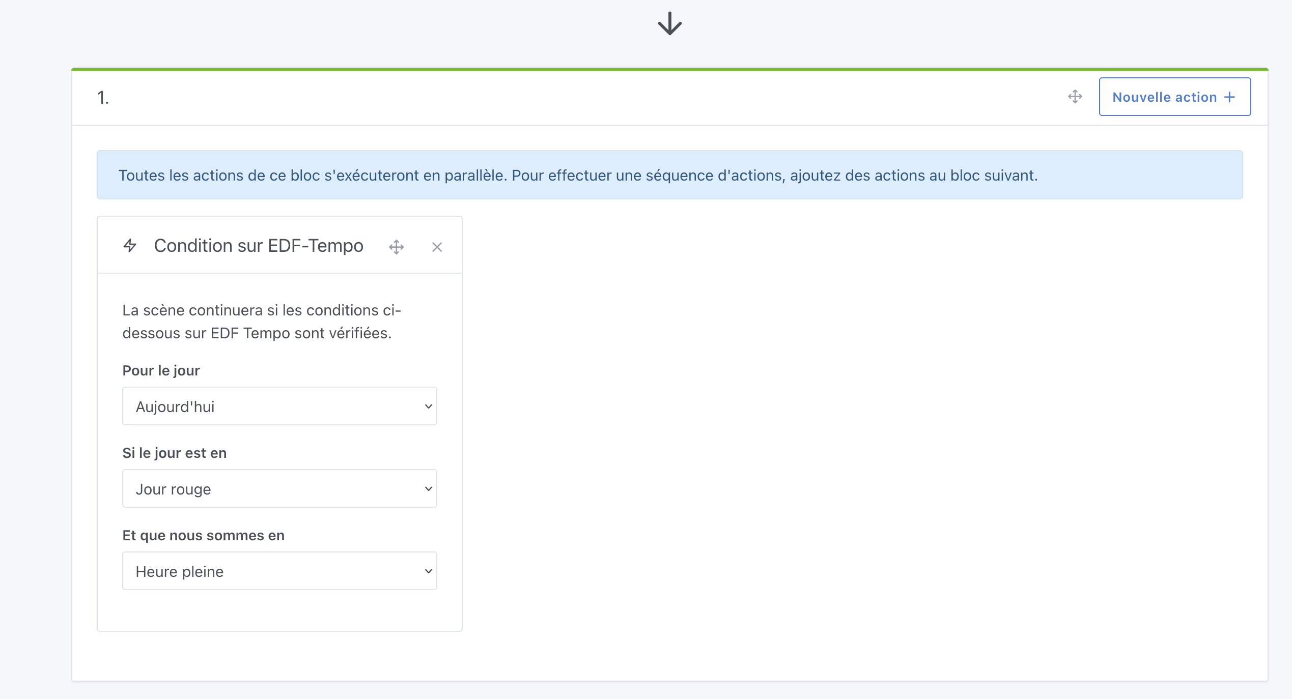The image size is (1292, 699).
Task: Click the Si le jour est en label
Action: 174,453
